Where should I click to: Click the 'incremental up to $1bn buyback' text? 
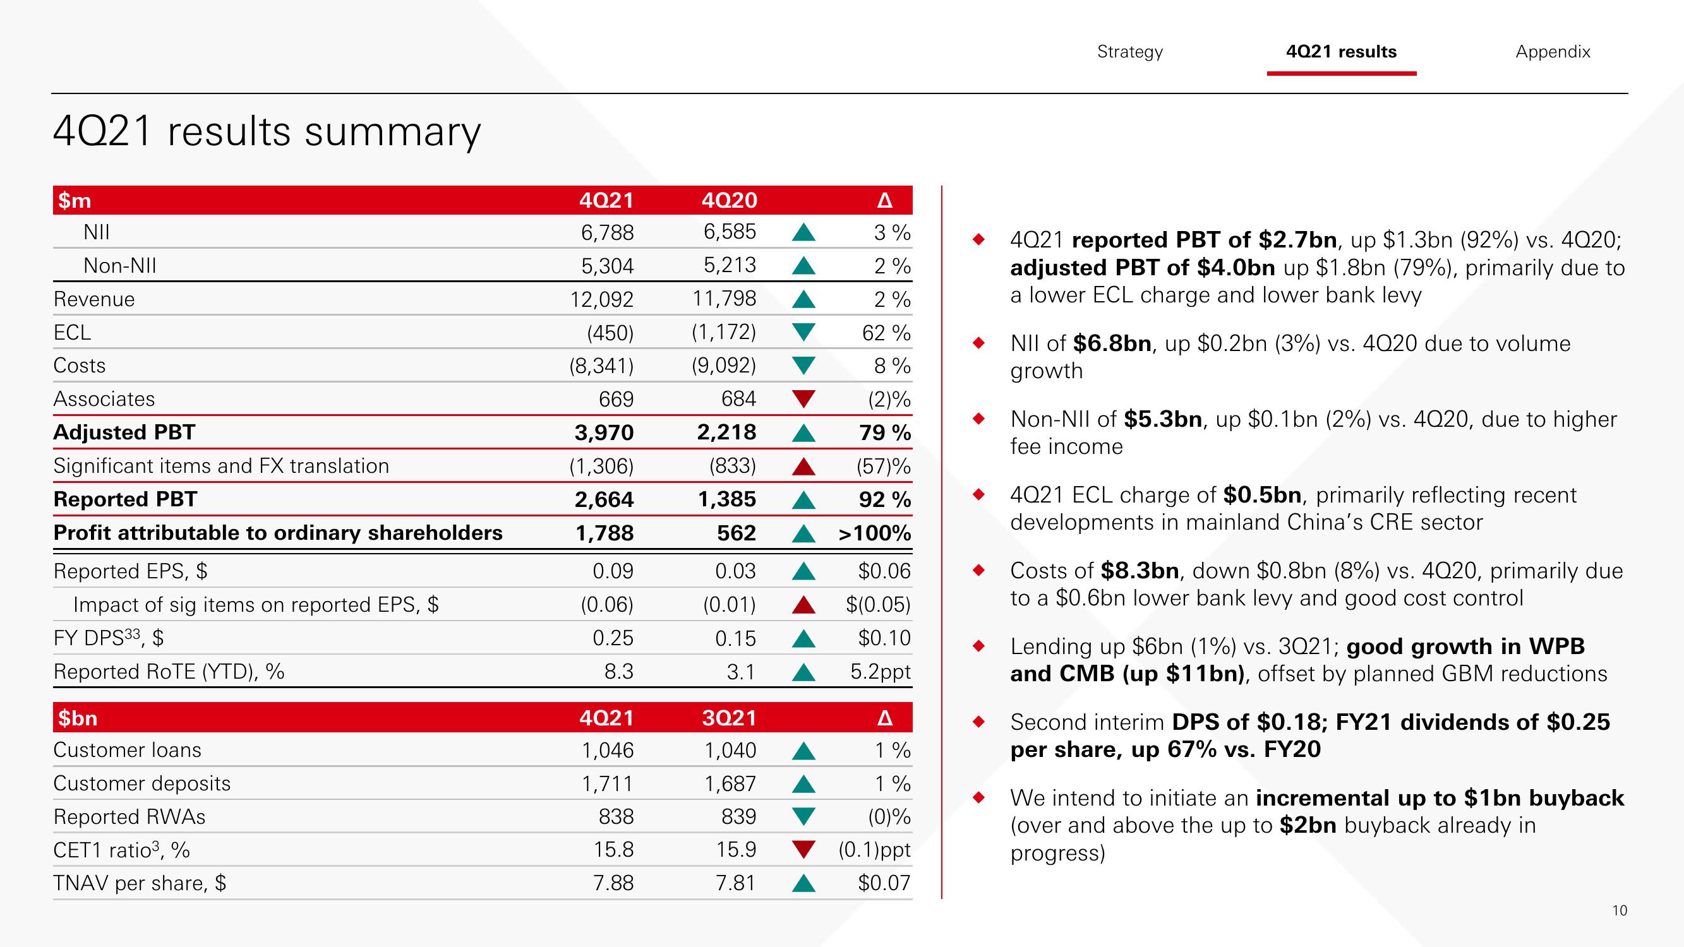click(1440, 798)
